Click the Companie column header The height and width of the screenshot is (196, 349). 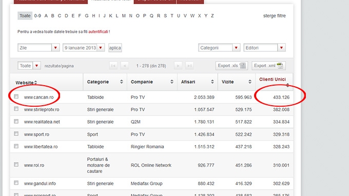[142, 82]
